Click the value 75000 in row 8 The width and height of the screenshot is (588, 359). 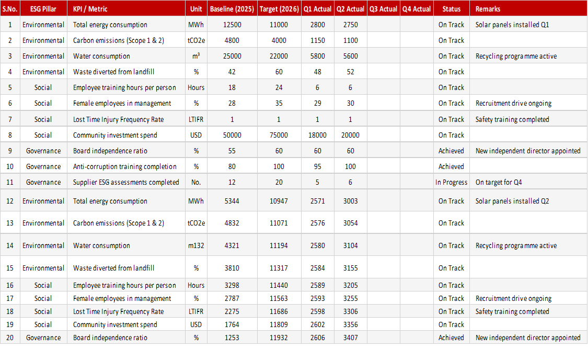pyautogui.click(x=279, y=135)
